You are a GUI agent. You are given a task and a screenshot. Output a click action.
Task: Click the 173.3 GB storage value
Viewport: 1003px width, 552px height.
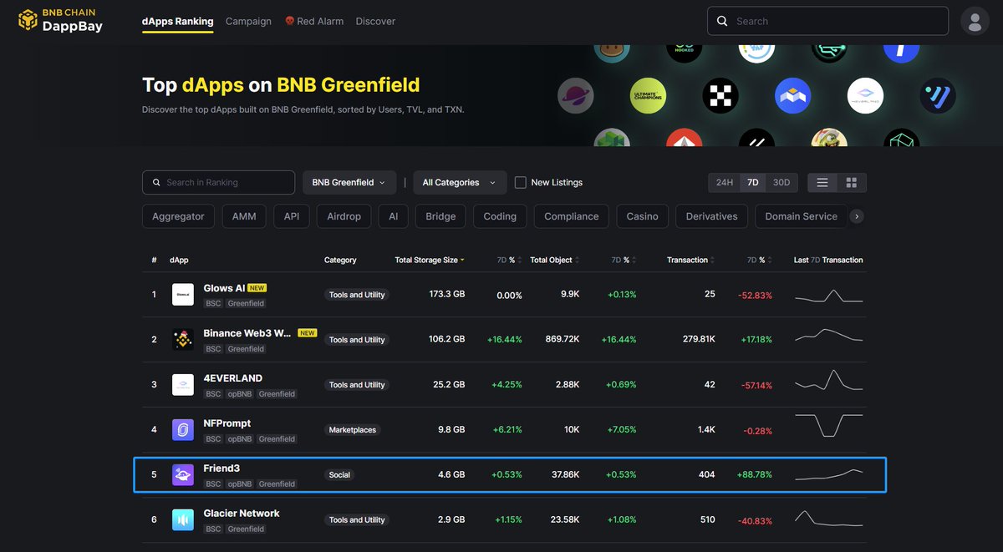(447, 295)
